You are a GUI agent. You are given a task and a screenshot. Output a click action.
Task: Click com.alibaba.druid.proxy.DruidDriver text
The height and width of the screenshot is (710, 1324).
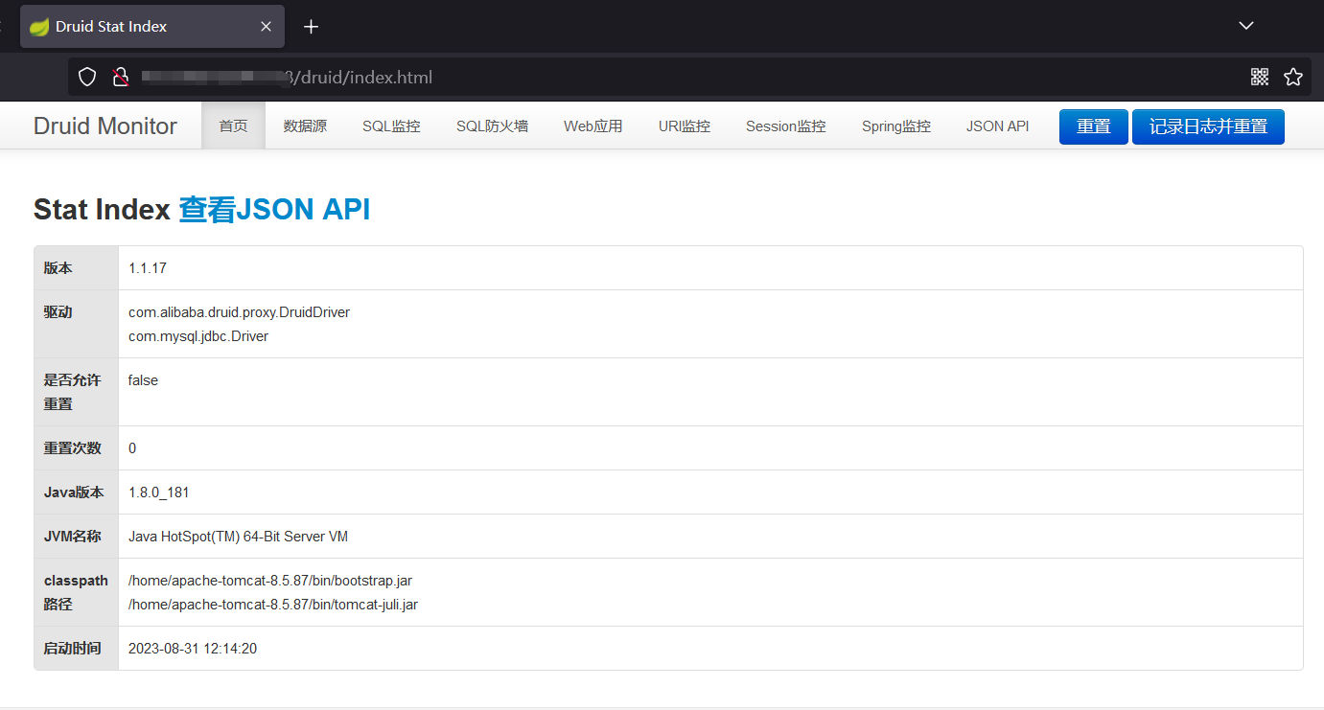click(239, 312)
